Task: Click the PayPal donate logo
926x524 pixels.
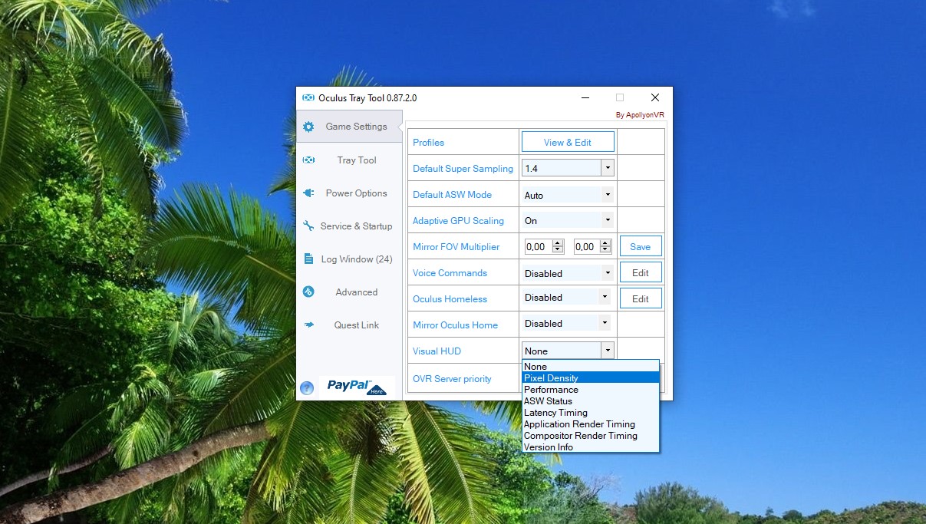Action: tap(357, 386)
